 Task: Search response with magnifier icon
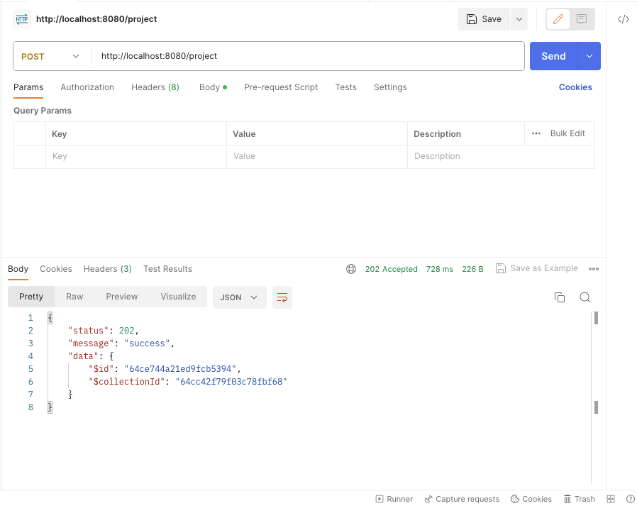585,297
